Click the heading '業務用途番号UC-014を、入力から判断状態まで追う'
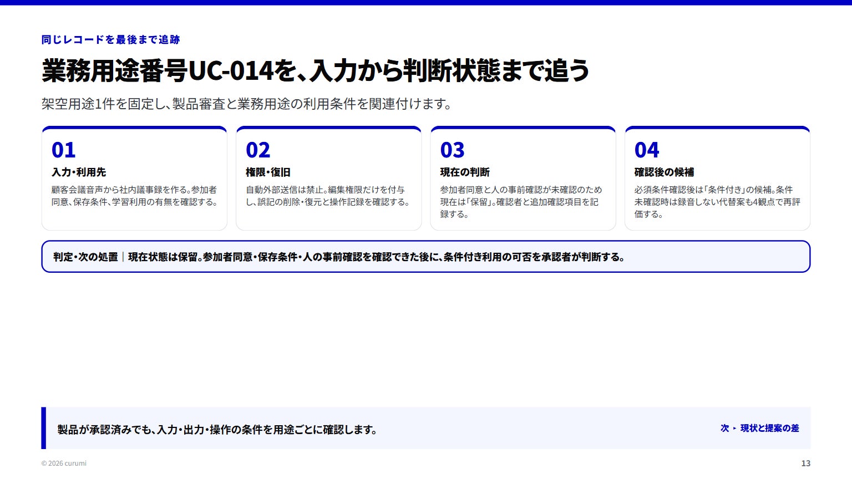Viewport: 852px width, 479px height. click(315, 70)
